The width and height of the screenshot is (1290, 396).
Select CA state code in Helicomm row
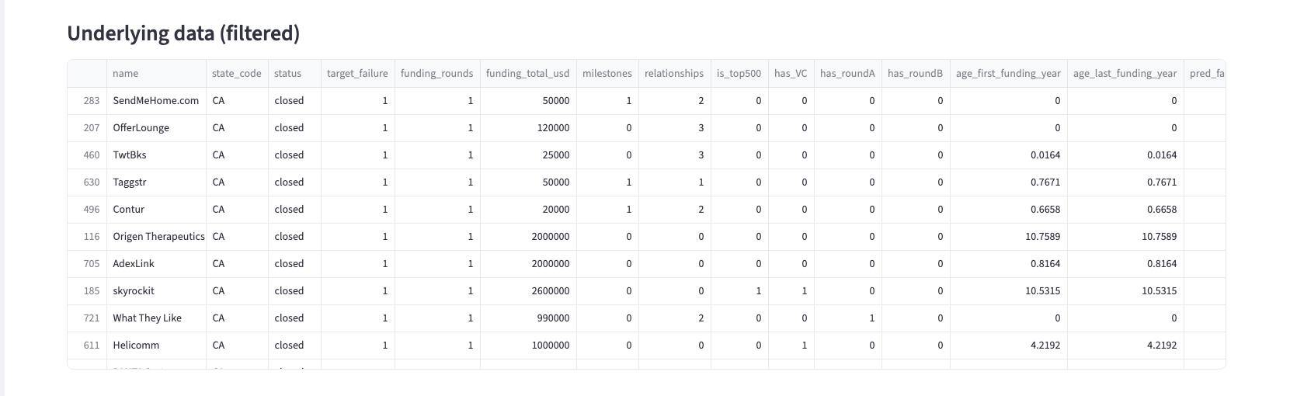pos(237,346)
